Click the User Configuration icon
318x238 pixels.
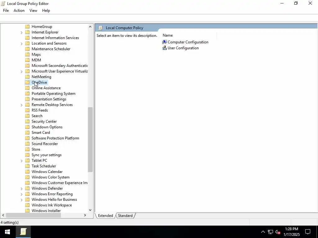[165, 48]
